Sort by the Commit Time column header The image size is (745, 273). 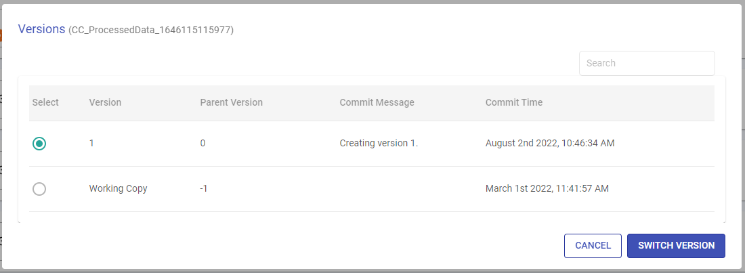[x=513, y=103]
